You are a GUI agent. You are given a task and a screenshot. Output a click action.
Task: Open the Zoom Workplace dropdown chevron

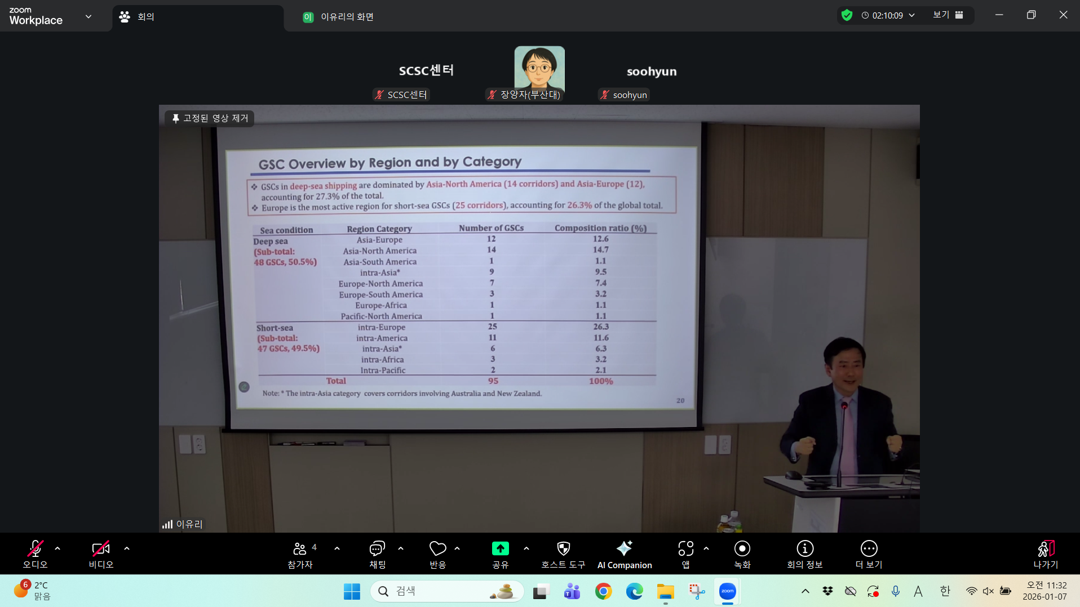tap(88, 16)
